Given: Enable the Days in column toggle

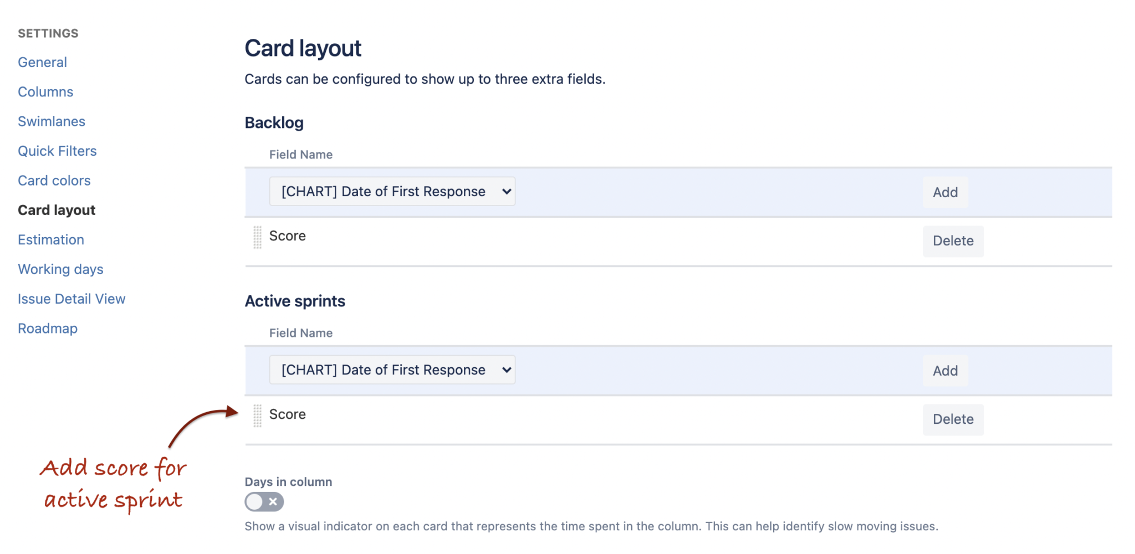Looking at the screenshot, I should (264, 502).
